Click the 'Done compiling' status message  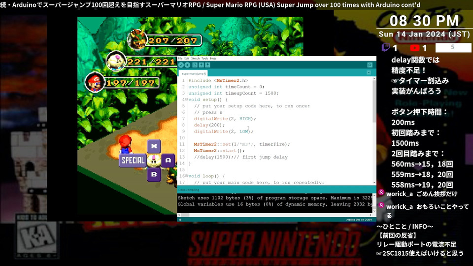(x=189, y=190)
